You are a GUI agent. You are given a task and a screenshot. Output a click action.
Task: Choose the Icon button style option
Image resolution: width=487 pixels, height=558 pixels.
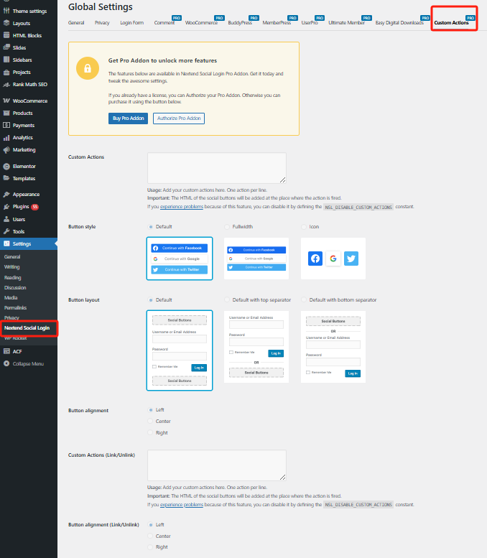click(304, 227)
